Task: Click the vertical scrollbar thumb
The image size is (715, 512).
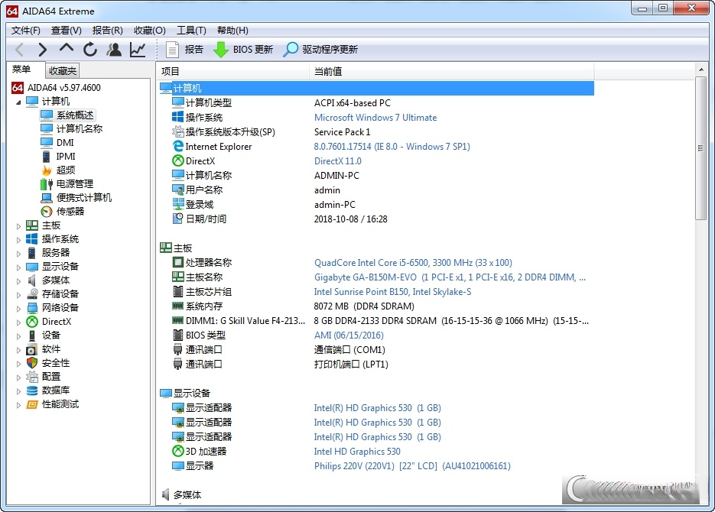Action: 701,148
